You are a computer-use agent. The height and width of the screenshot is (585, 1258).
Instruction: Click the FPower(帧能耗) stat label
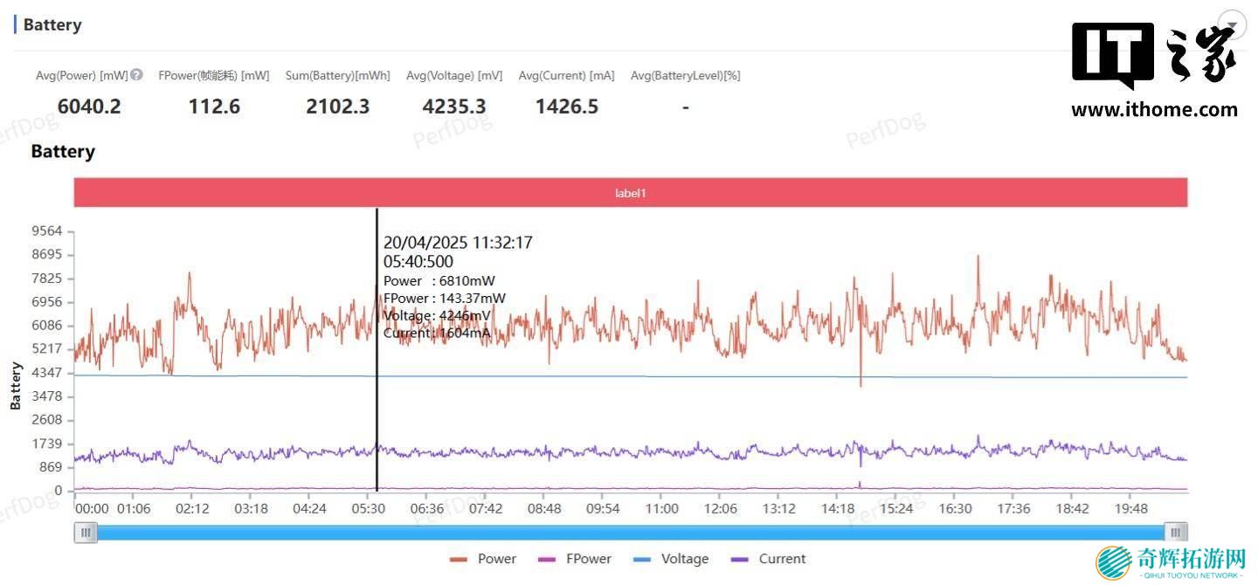(214, 76)
